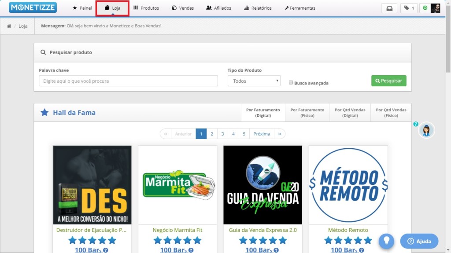This screenshot has height=253, width=451.
Task: Open the Produtos menu
Action: coord(146,8)
